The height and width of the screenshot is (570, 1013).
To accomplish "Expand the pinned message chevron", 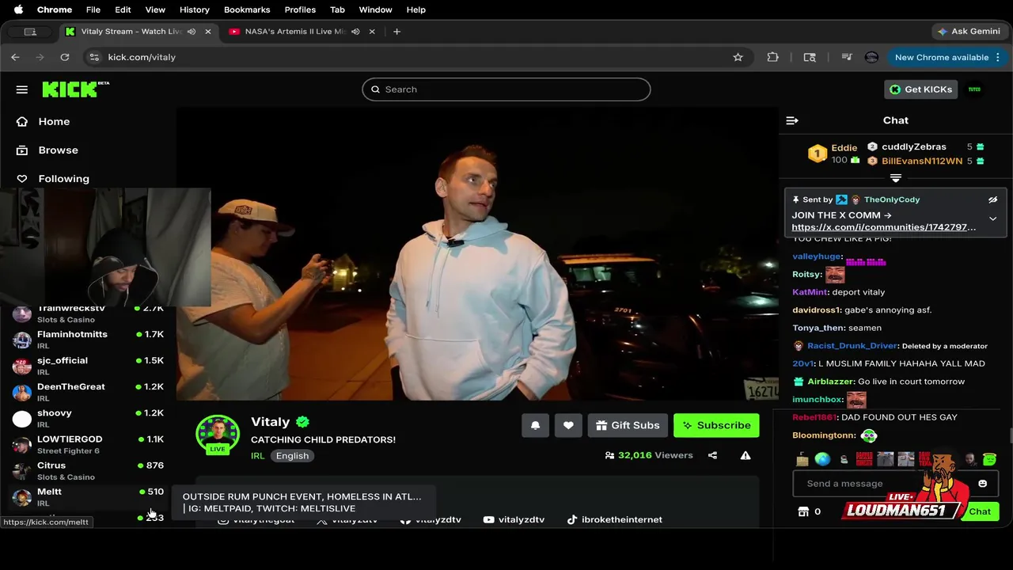I will 992,219.
